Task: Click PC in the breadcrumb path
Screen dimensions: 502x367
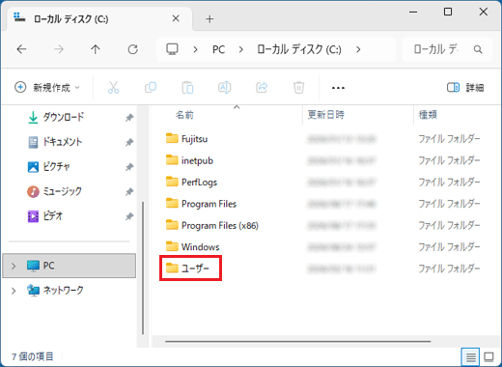Action: point(218,49)
